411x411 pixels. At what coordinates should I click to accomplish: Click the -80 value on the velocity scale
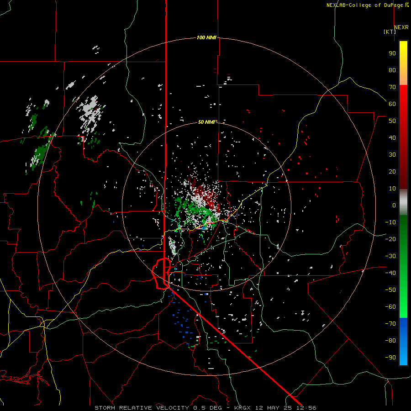pyautogui.click(x=390, y=341)
